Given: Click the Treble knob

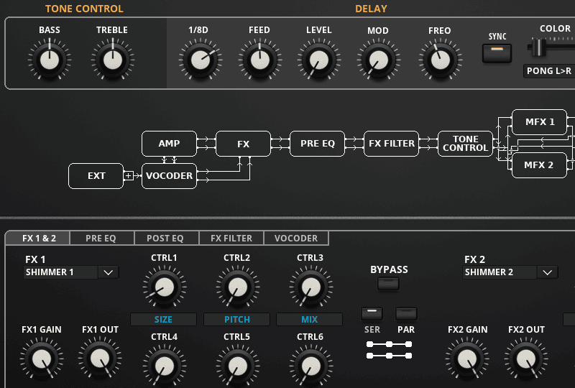Looking at the screenshot, I should 111,60.
